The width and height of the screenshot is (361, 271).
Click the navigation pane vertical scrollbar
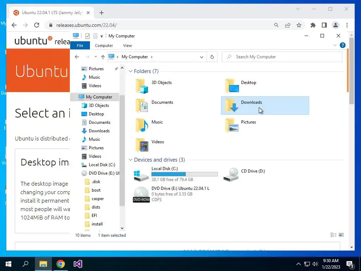point(122,150)
